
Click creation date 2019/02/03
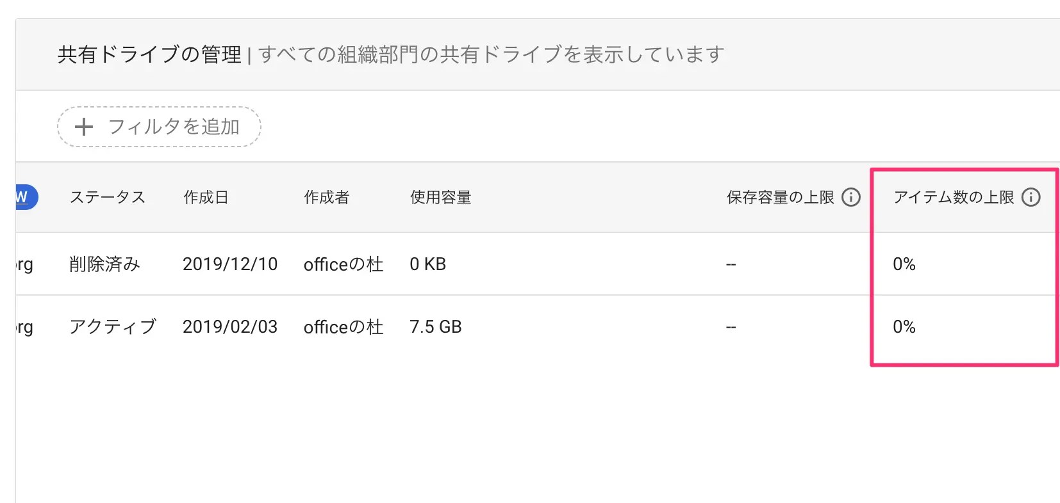229,326
